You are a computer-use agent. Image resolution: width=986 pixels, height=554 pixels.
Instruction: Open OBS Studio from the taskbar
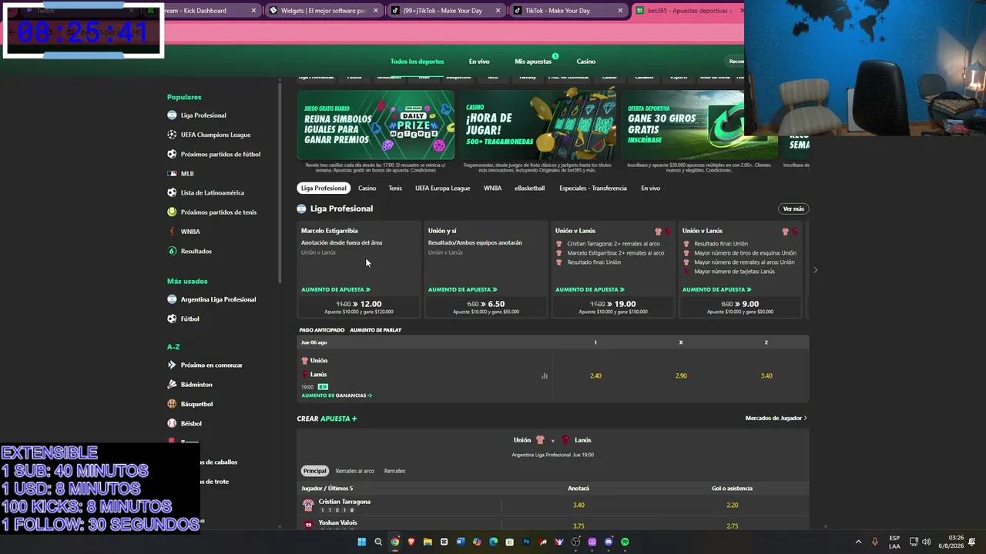(575, 542)
